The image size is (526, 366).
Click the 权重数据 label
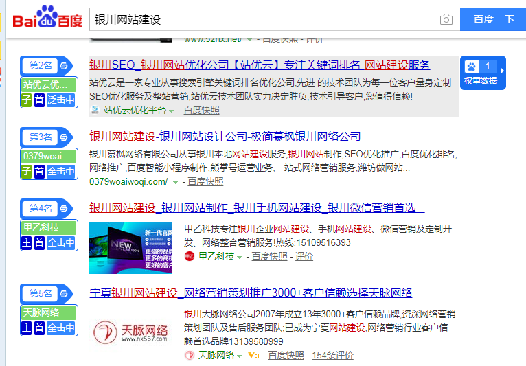[481, 81]
